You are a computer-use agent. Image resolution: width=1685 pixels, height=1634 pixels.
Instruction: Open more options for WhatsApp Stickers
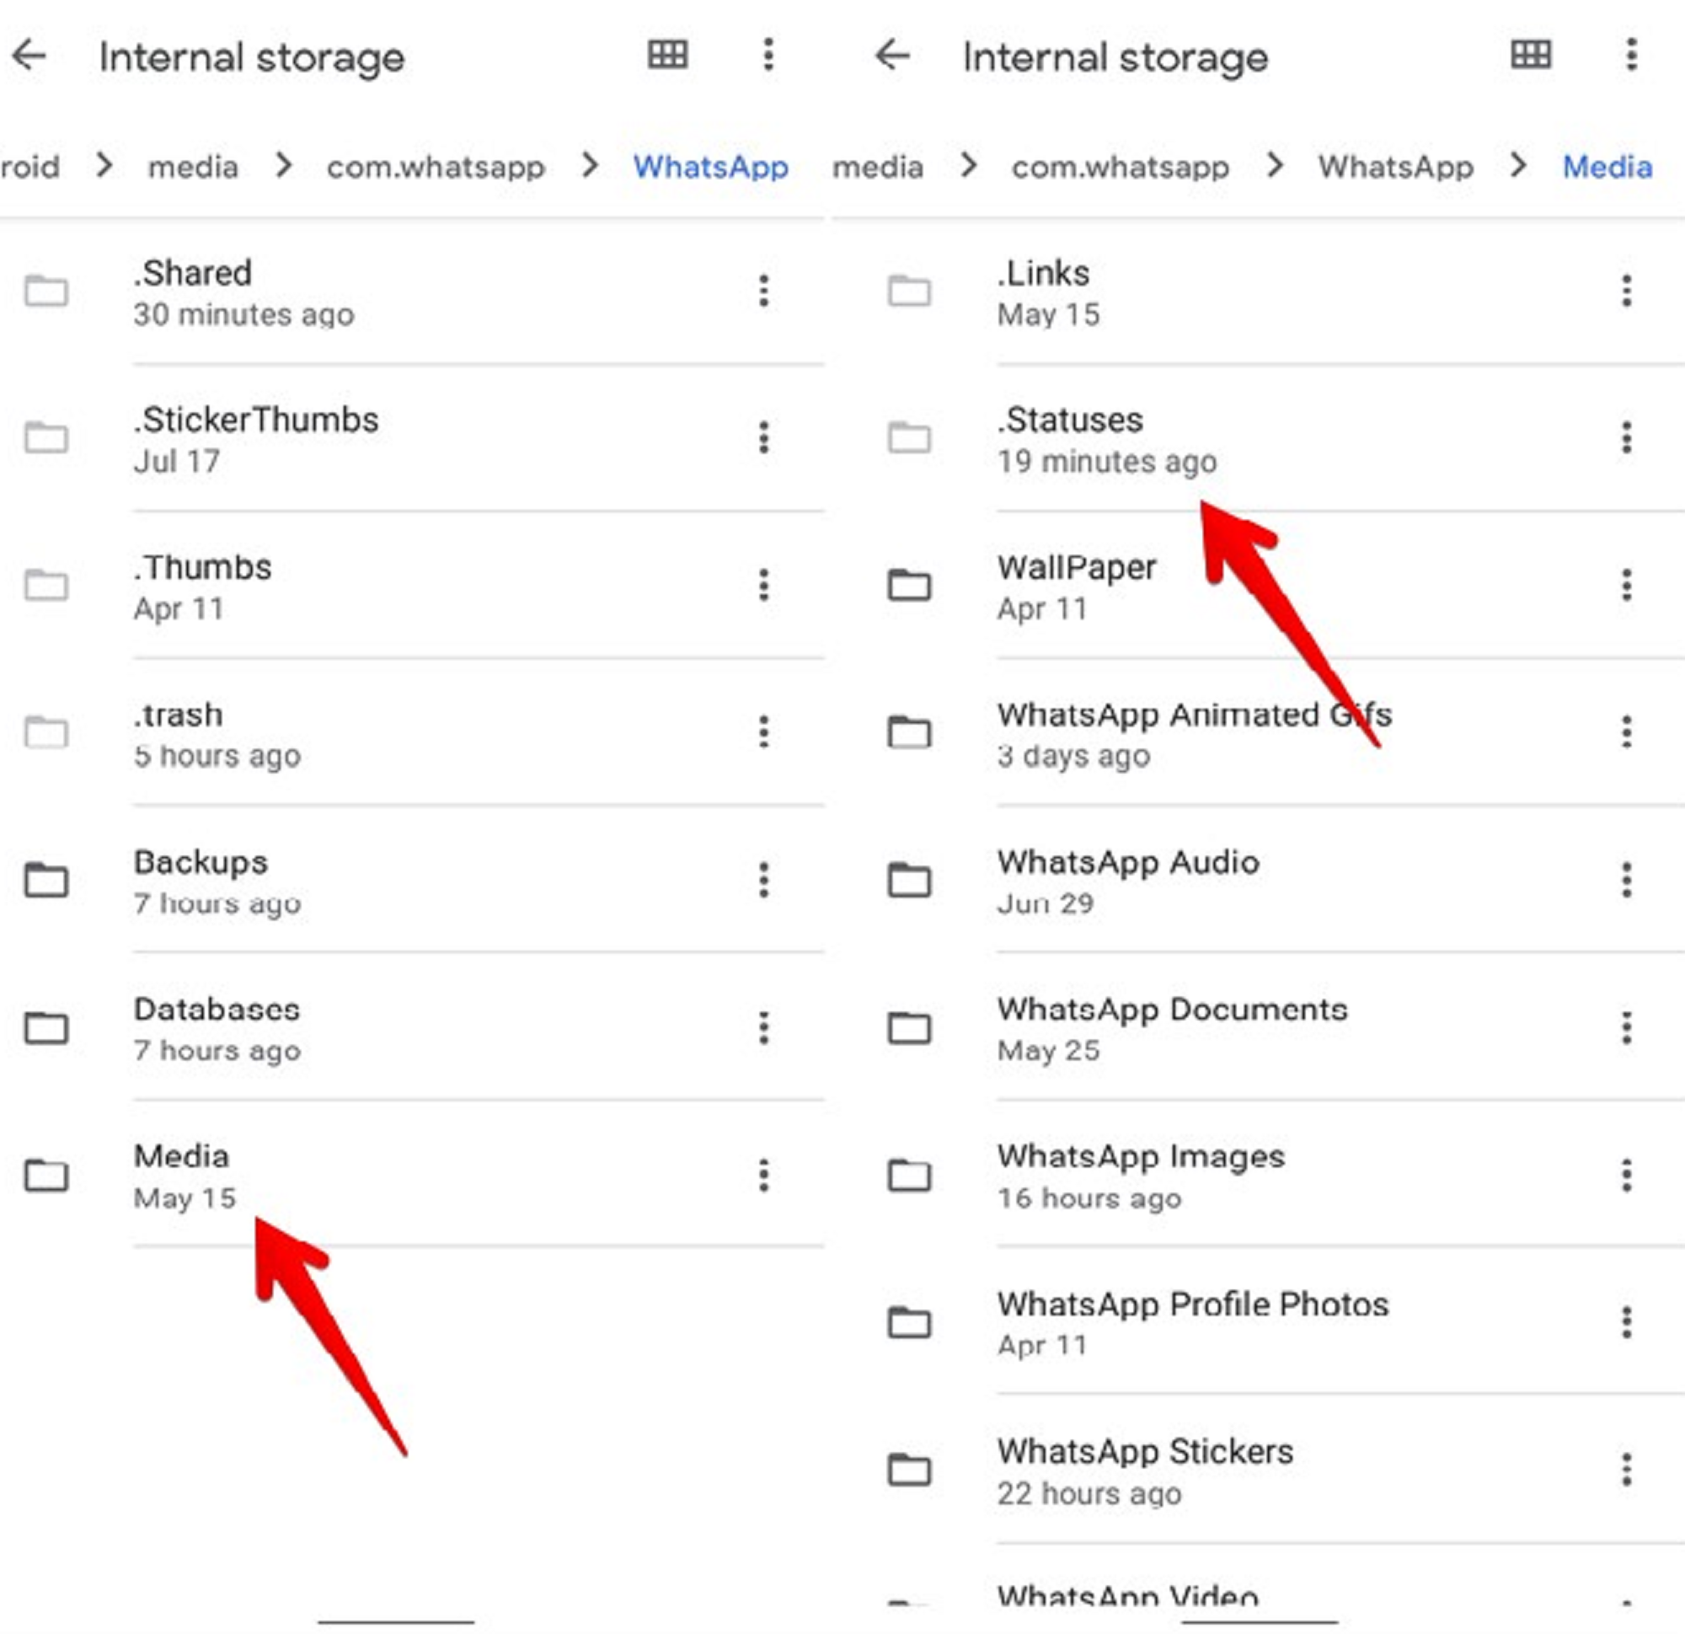click(x=1627, y=1471)
